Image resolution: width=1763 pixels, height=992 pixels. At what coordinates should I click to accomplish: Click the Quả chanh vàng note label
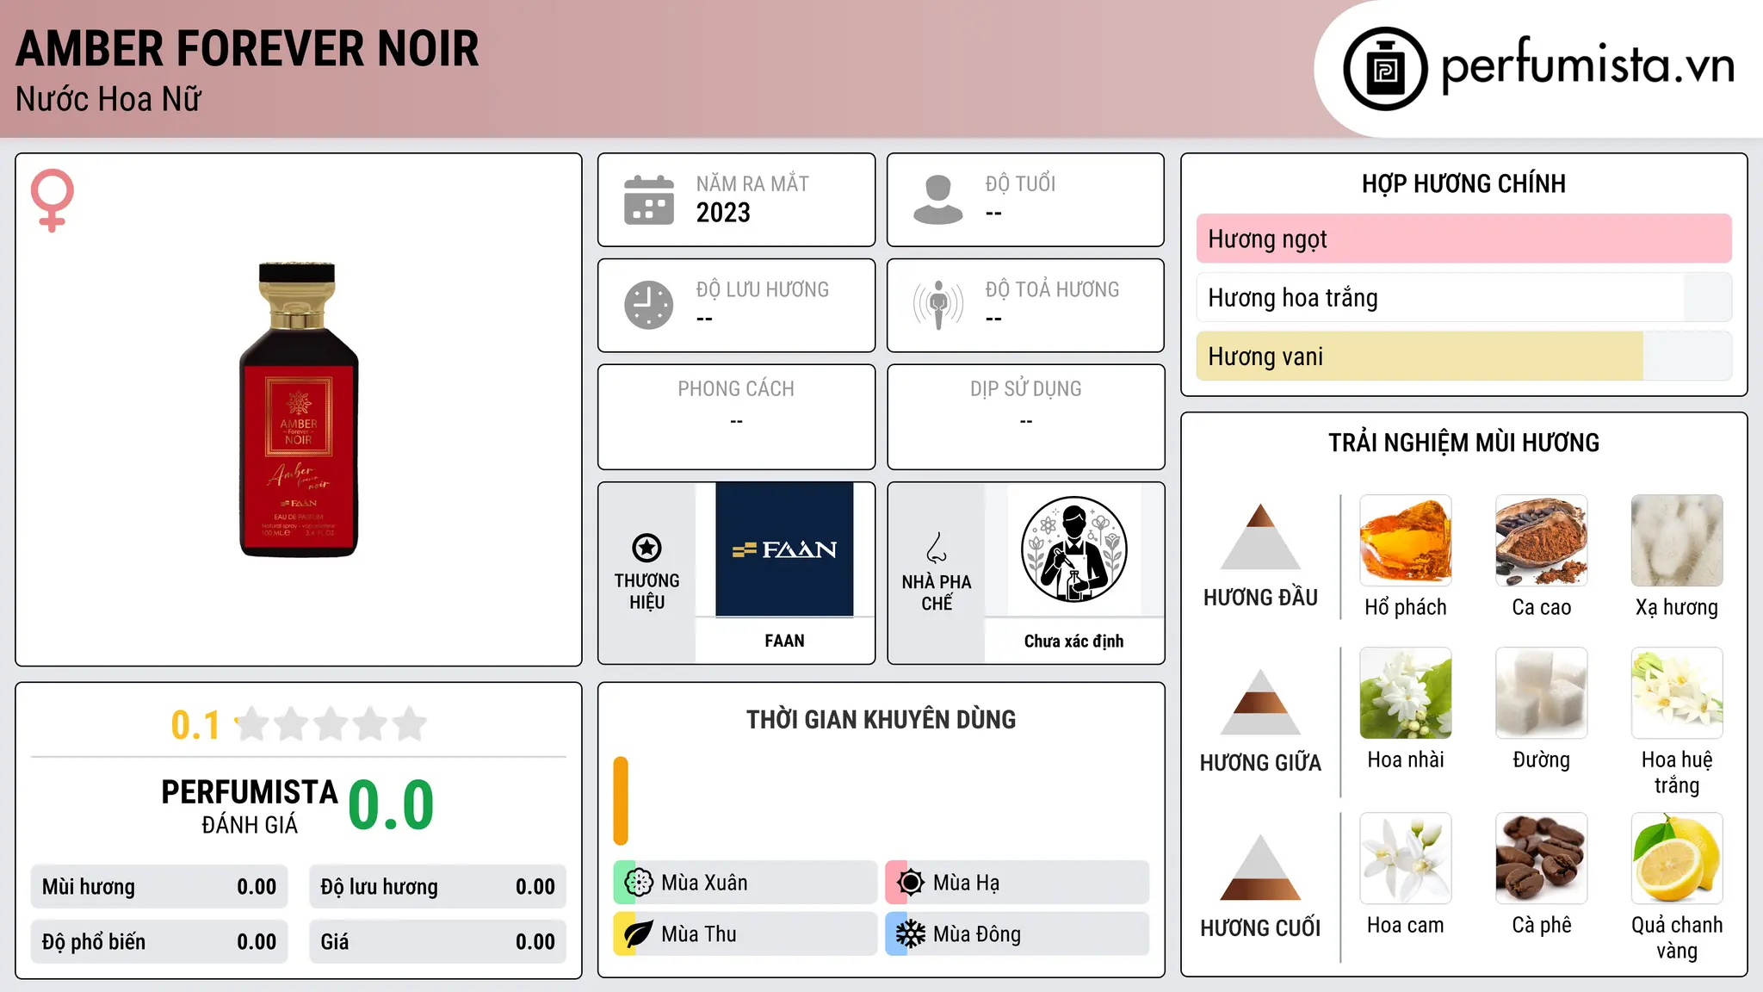click(1677, 938)
